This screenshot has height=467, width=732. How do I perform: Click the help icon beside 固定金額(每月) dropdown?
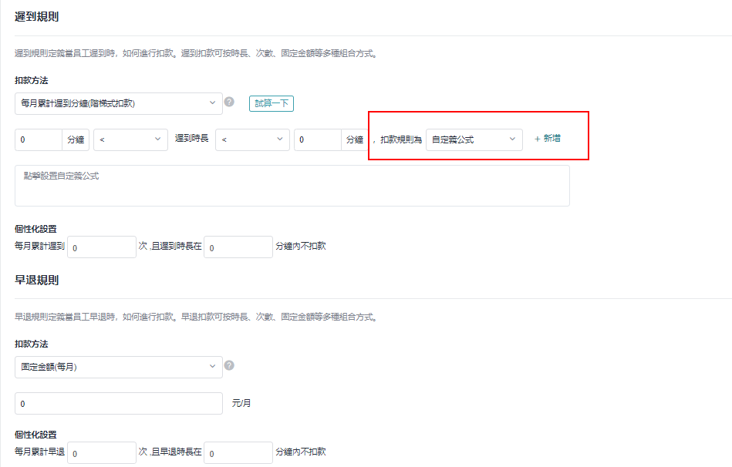229,366
